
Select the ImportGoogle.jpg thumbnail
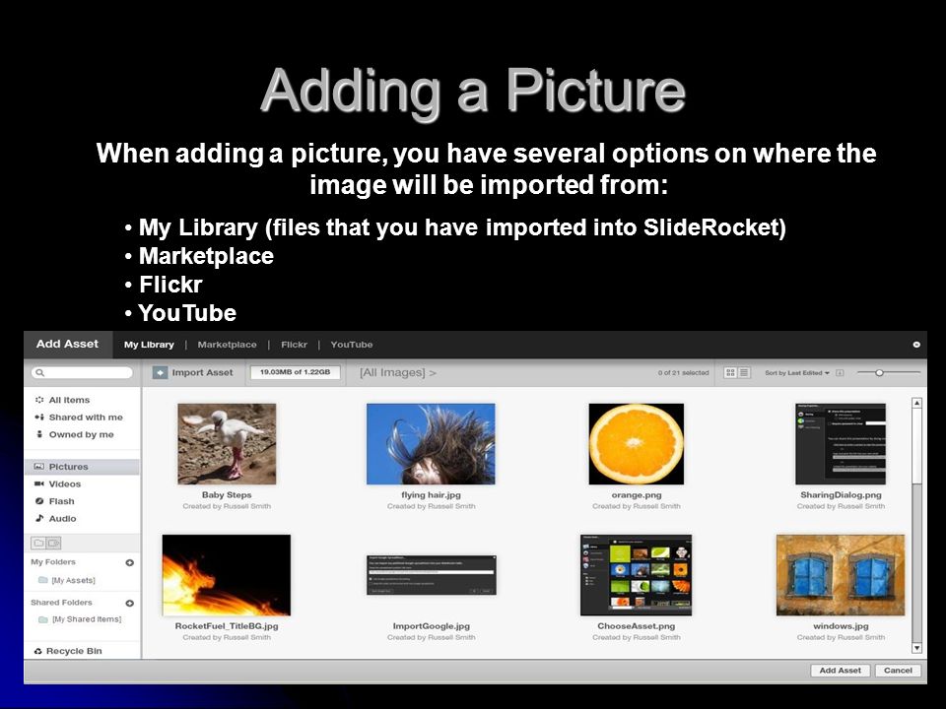tap(432, 575)
